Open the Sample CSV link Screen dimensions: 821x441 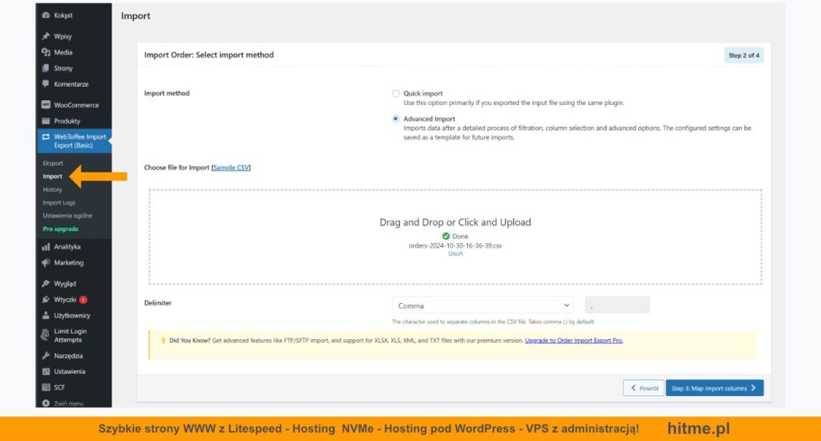(232, 168)
